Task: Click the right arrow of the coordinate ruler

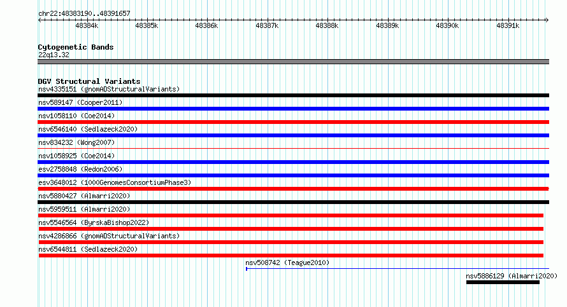Action: pos(547,20)
